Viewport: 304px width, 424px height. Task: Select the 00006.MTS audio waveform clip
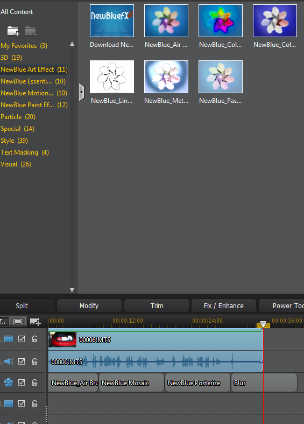point(155,362)
